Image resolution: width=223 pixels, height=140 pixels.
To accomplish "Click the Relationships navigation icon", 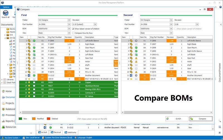I will click(x=3, y=109).
